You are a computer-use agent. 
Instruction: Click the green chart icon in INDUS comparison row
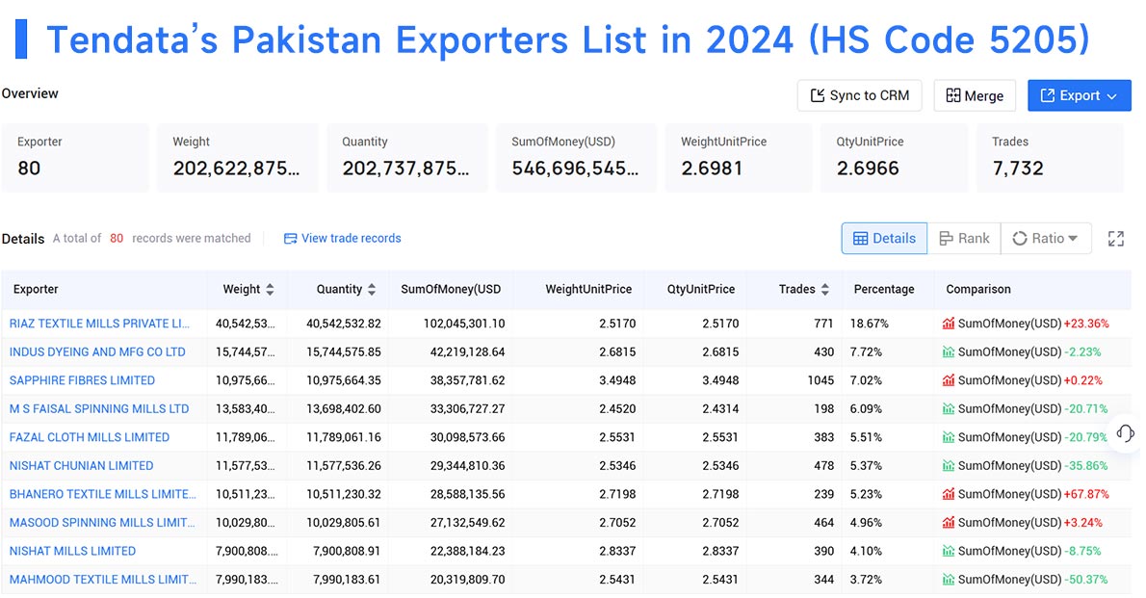[x=950, y=351]
